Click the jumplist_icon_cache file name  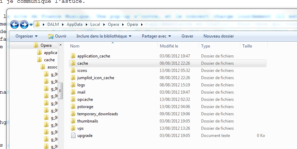coord(96,78)
